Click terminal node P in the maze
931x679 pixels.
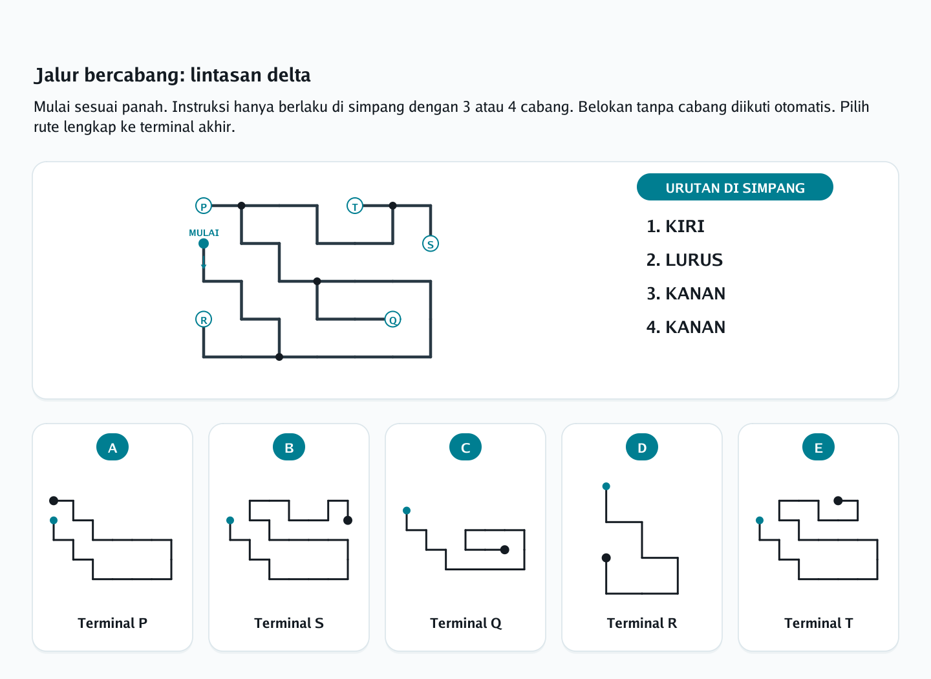(x=204, y=206)
